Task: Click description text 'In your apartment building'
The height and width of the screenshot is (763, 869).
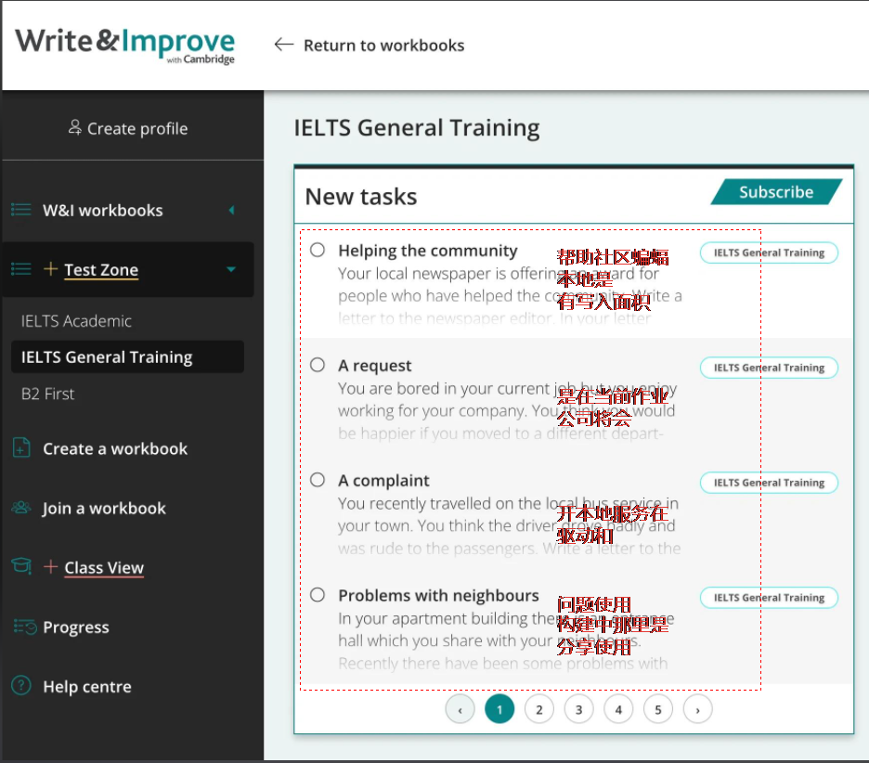Action: 434,619
